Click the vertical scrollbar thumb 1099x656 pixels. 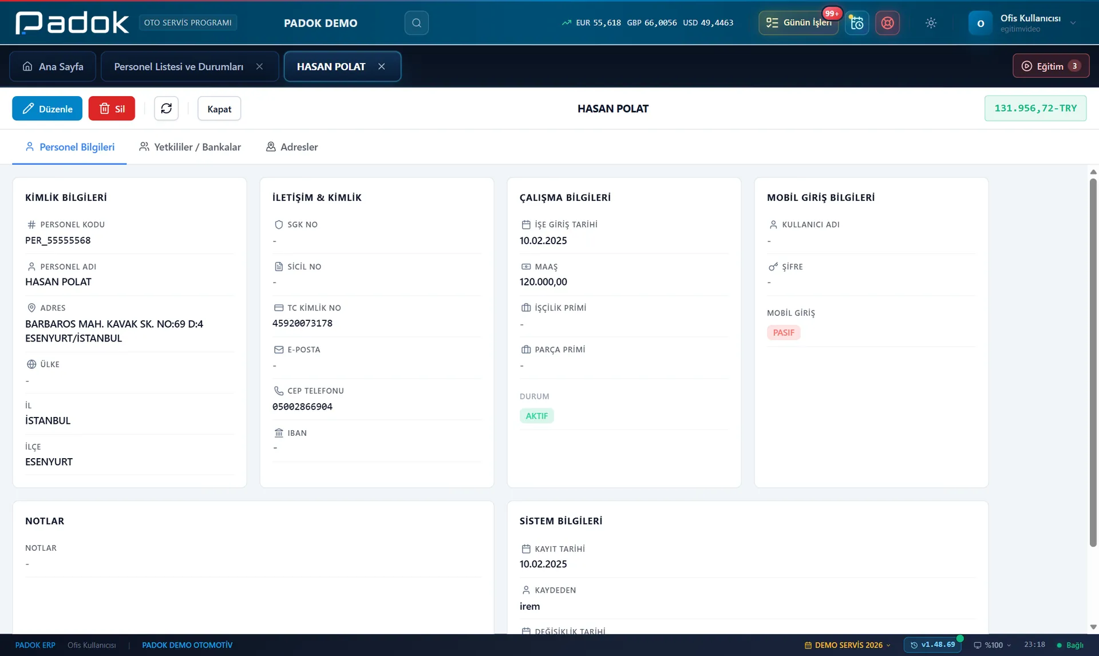click(x=1093, y=363)
